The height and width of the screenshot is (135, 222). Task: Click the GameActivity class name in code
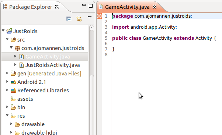click(157, 38)
